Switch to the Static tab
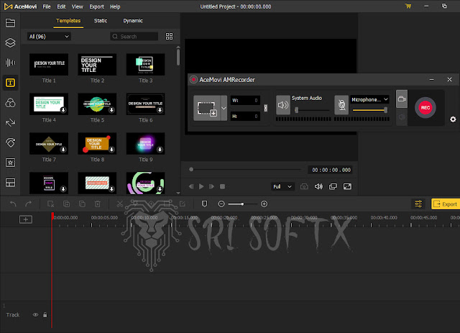 (x=101, y=21)
